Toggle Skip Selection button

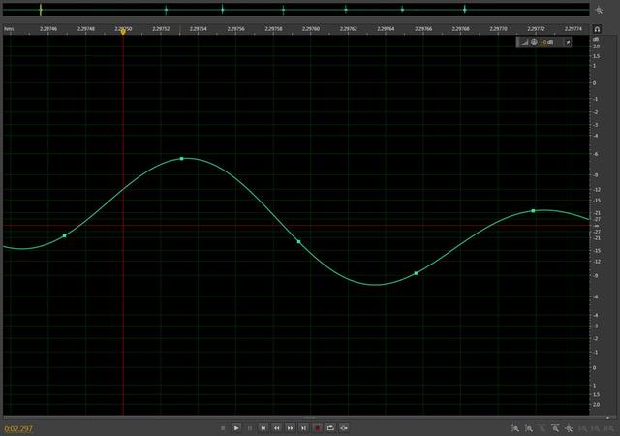click(x=344, y=427)
